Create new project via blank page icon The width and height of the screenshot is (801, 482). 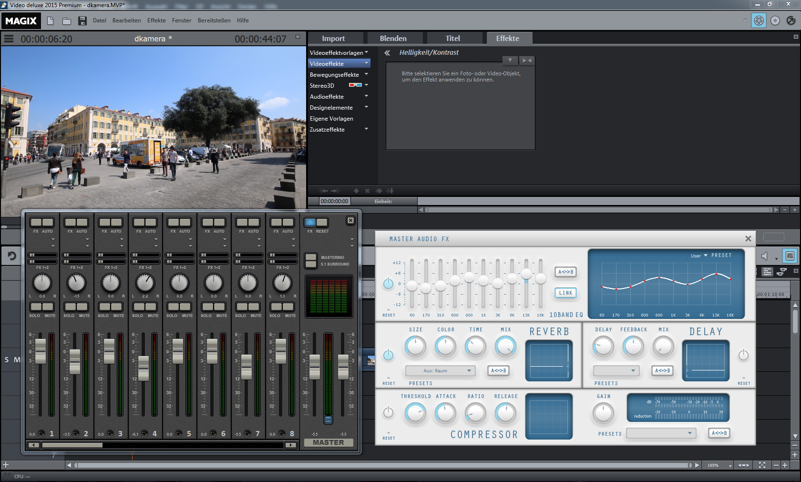click(x=50, y=21)
